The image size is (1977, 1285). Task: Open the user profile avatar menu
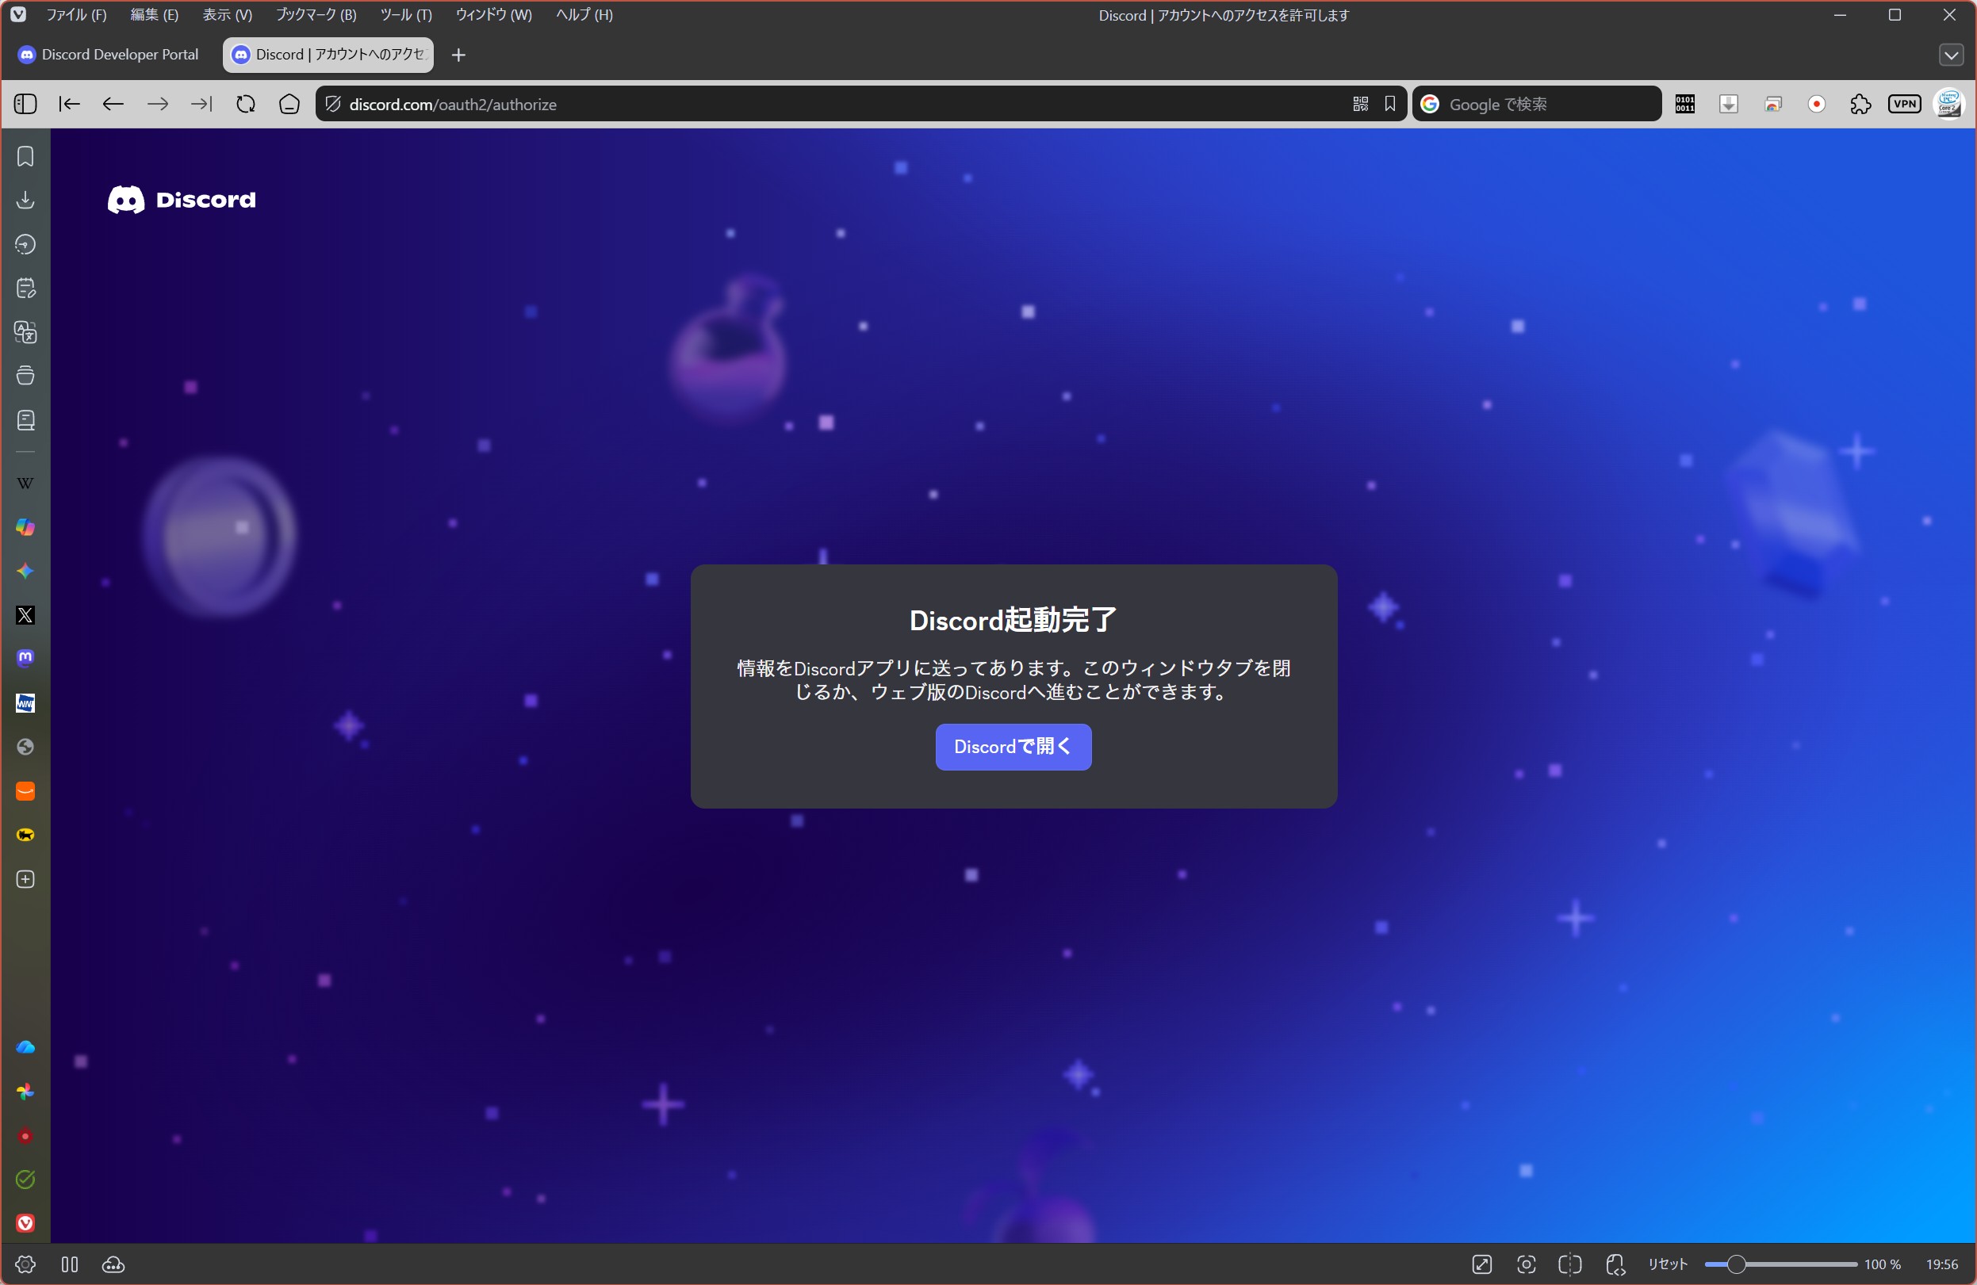(1948, 104)
